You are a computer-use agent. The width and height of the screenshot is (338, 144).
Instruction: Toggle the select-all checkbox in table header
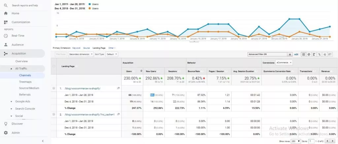(x=54, y=66)
